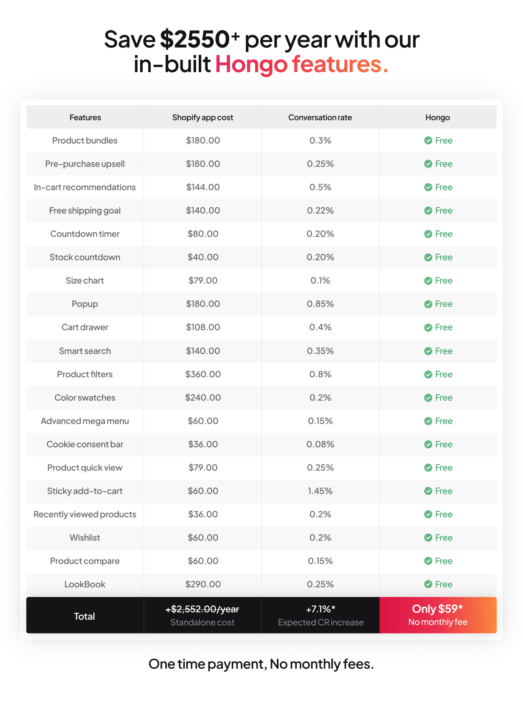Click the struck-through $2,552.00/year total cost
Screen dimensions: 523x709
click(202, 609)
